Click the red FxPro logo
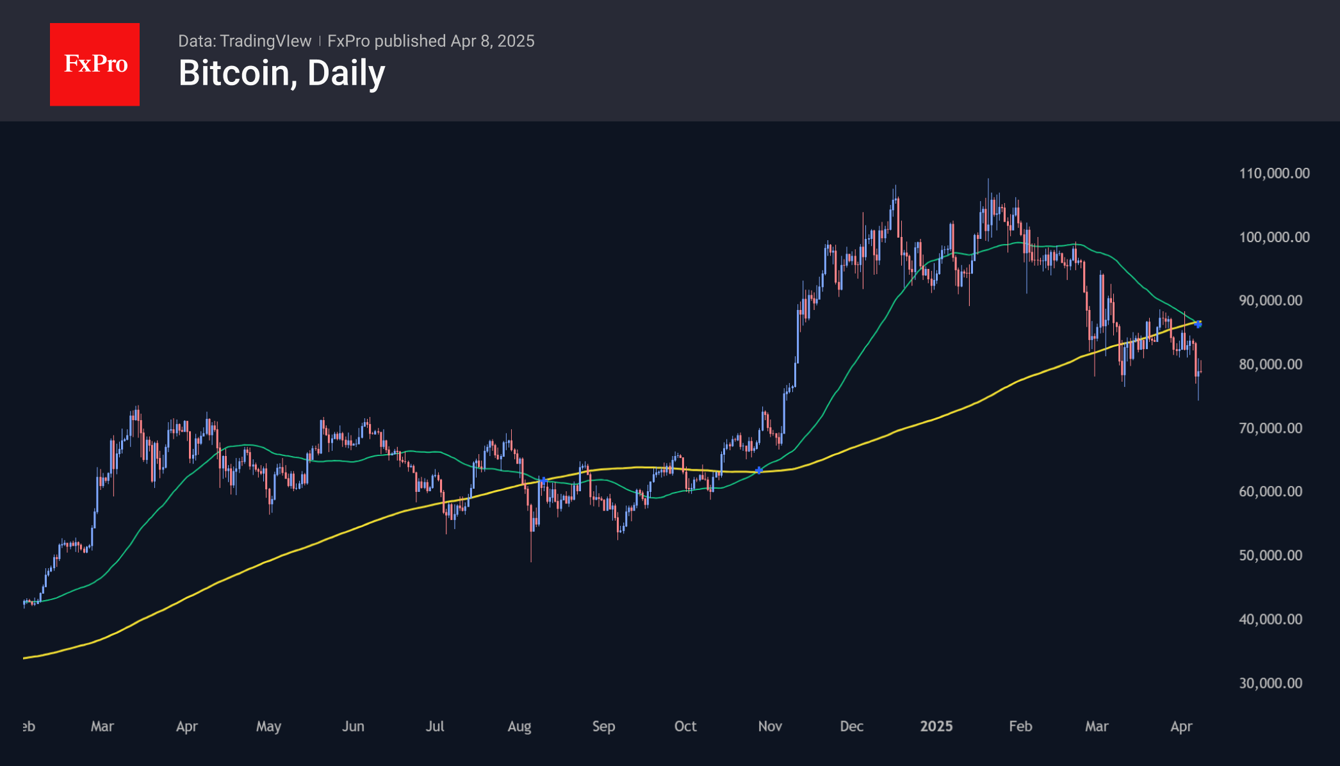1340x766 pixels. point(95,64)
